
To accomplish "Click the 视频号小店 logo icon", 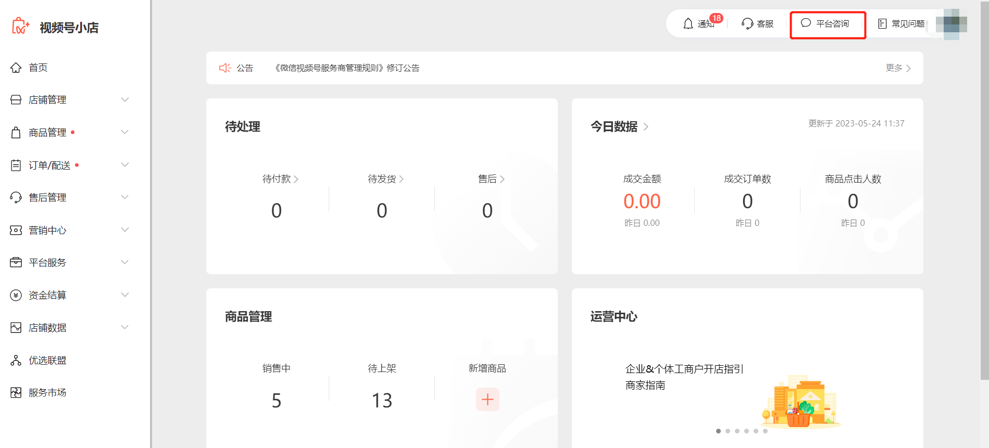I will 21,26.
